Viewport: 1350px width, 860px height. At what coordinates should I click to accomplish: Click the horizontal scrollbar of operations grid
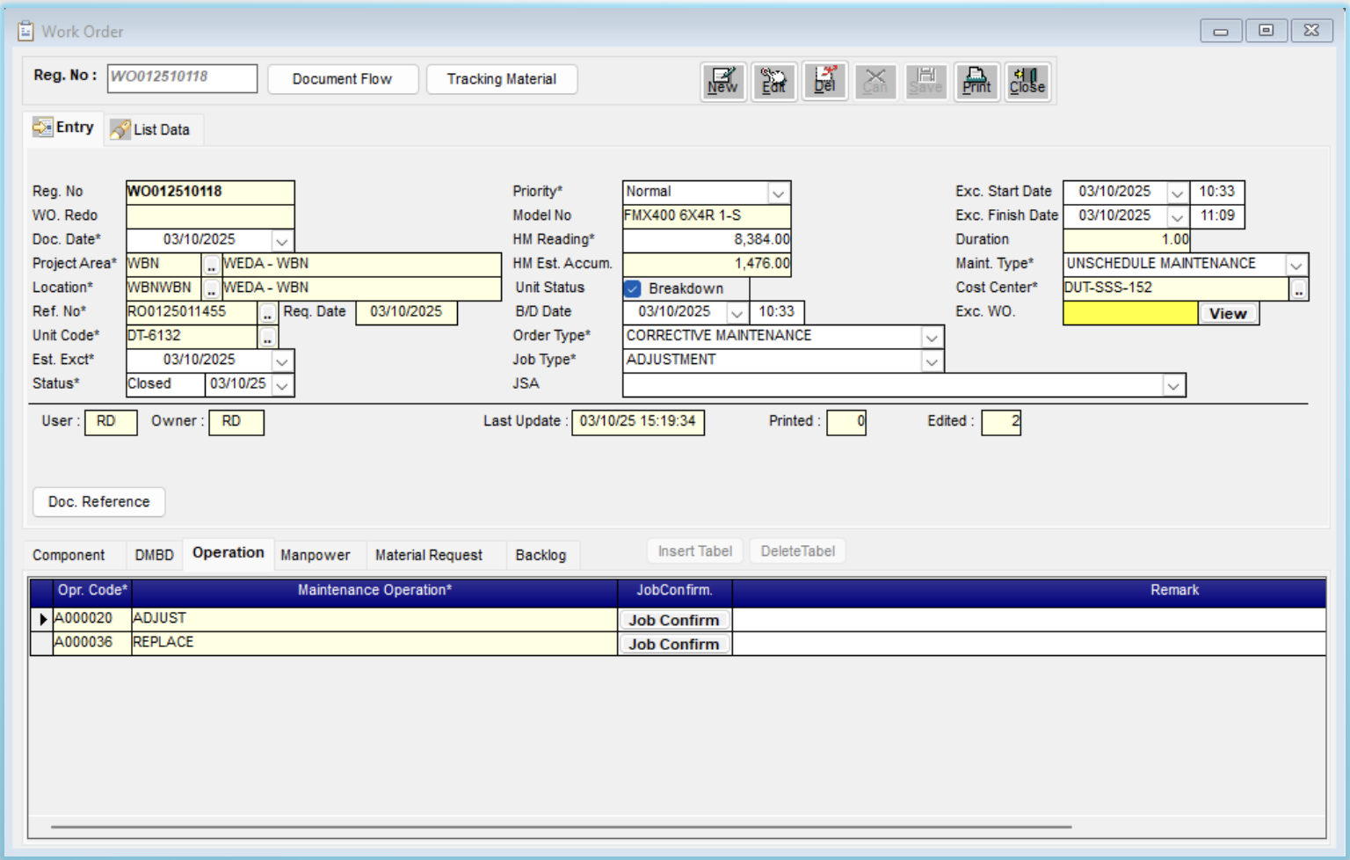562,827
